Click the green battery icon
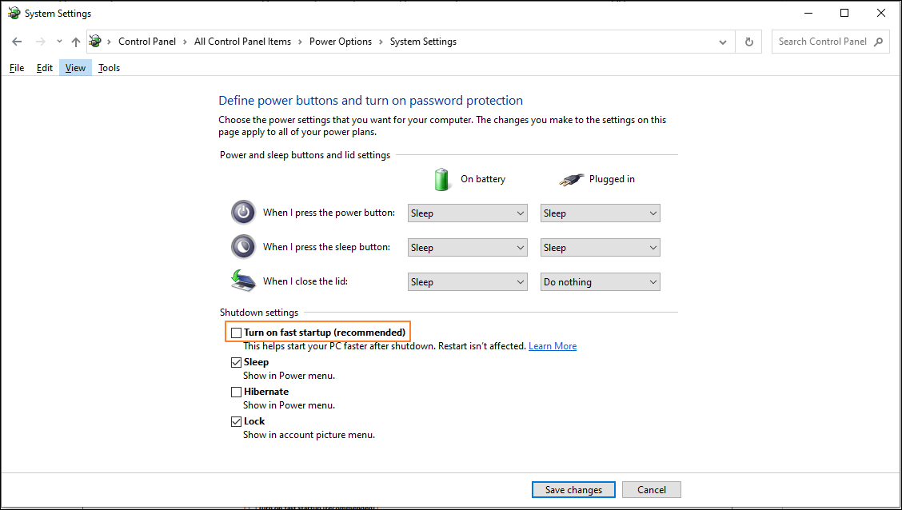Image resolution: width=902 pixels, height=510 pixels. 441,179
